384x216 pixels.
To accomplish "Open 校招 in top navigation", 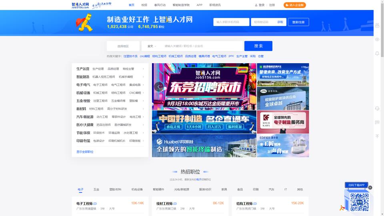I will point(144,5).
